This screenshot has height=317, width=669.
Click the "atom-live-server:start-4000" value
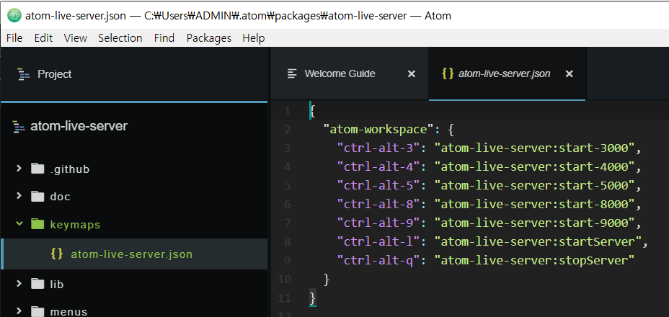[x=535, y=167]
